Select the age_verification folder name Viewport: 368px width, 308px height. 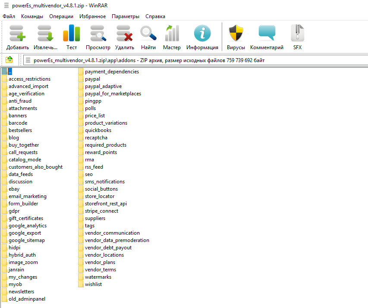[26, 94]
